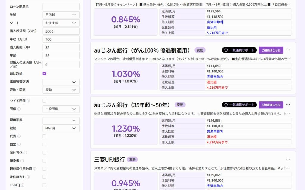Open more options for auじぶん銀行 がん100% card
305x190 pixels.
[288, 50]
